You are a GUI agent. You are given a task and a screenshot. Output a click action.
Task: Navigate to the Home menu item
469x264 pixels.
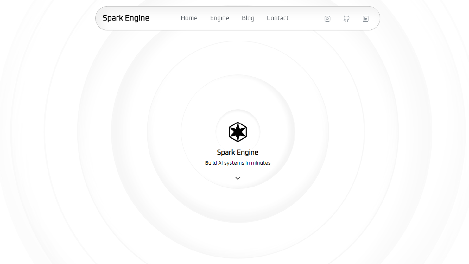[x=189, y=18]
